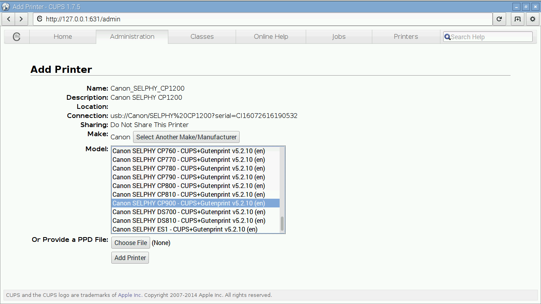The image size is (541, 304).
Task: Click the CUPS logo icon in navigation bar
Action: (x=17, y=36)
